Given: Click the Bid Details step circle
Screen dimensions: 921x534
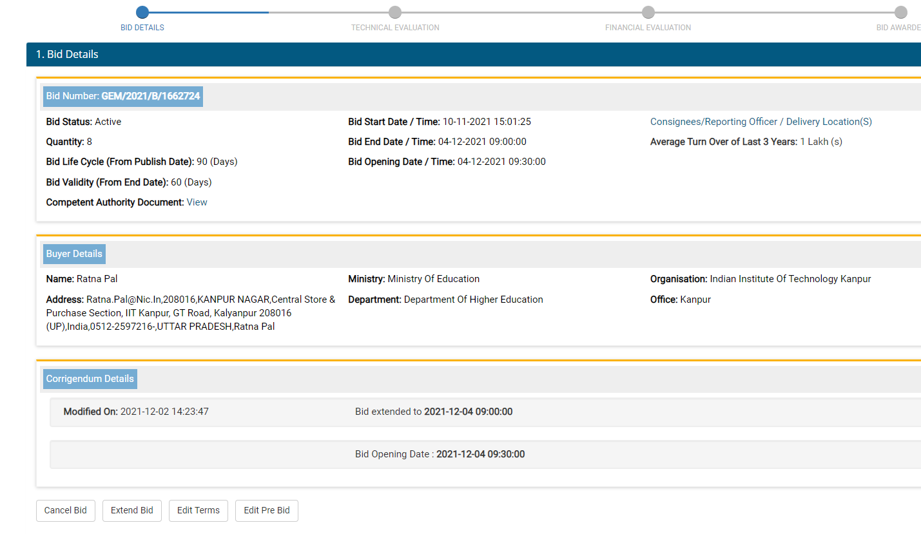Looking at the screenshot, I should 142,12.
